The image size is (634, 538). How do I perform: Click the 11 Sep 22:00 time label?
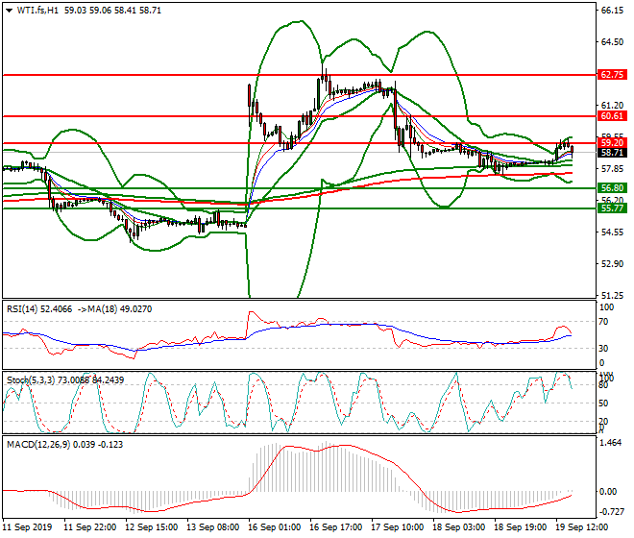coord(90,527)
